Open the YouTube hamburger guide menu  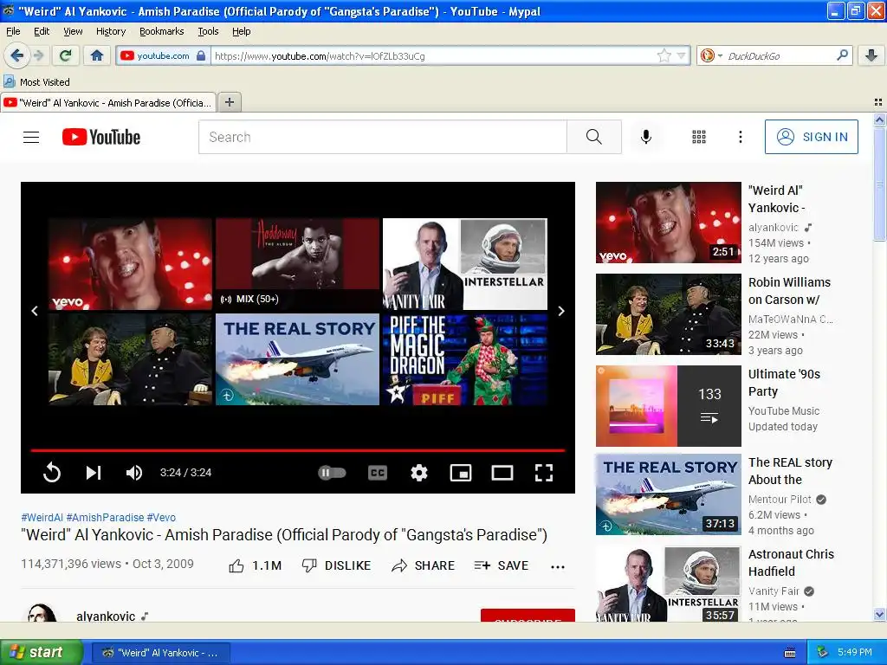coord(31,137)
